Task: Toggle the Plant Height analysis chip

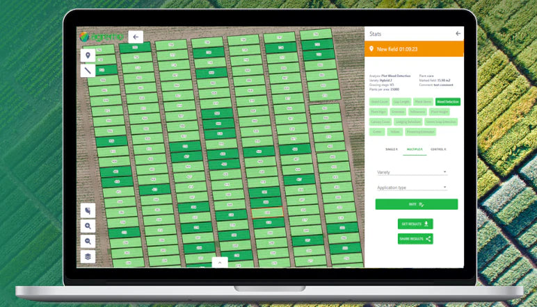Action: coord(439,111)
